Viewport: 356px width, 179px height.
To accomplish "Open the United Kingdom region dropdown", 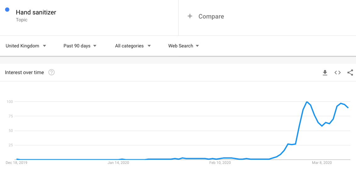I will pyautogui.click(x=26, y=46).
